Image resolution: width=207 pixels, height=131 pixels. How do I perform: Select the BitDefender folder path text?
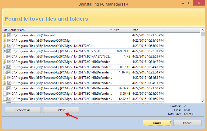click(x=60, y=62)
